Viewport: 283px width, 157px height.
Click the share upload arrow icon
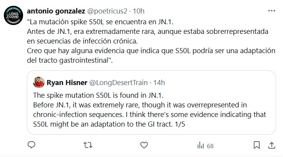tap(271, 145)
